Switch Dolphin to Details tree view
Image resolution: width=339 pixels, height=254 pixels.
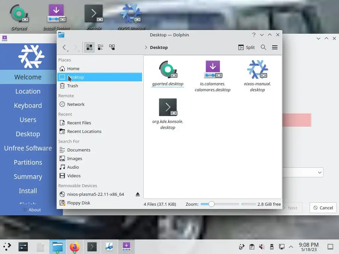coord(112,47)
